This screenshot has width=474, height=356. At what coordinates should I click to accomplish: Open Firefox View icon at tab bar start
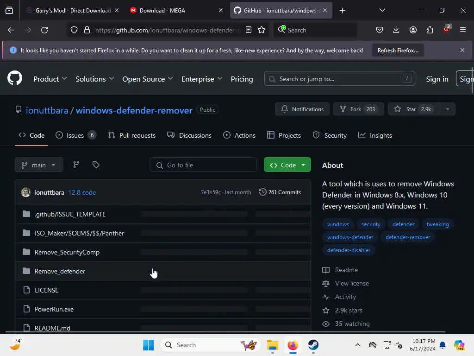coord(9,11)
